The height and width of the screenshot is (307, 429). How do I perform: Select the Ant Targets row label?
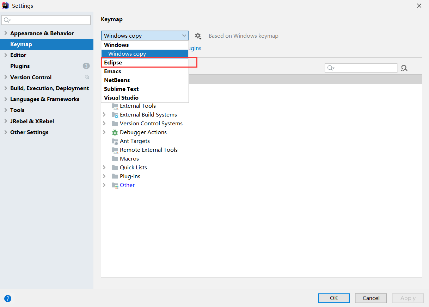[135, 141]
